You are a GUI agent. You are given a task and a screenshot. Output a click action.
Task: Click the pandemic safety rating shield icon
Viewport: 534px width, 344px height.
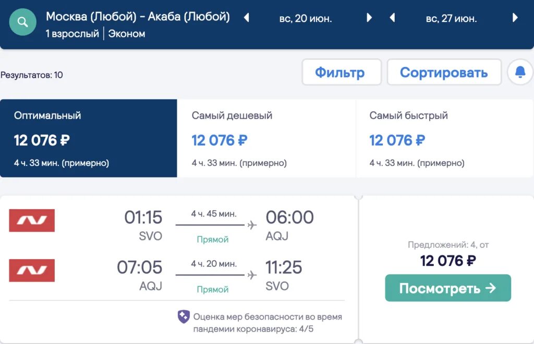click(x=184, y=317)
